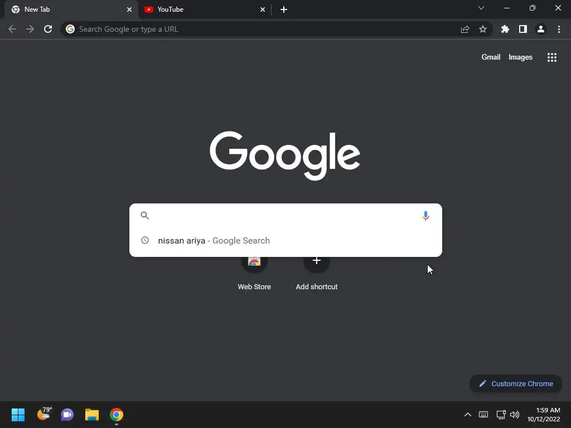This screenshot has height=428, width=571.
Task: Open the network status tray icon
Action: click(x=501, y=415)
